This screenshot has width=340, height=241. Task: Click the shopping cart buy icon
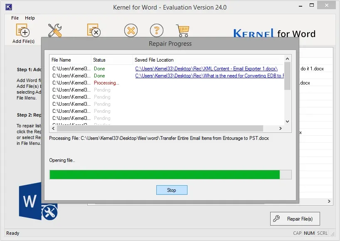coord(182,30)
